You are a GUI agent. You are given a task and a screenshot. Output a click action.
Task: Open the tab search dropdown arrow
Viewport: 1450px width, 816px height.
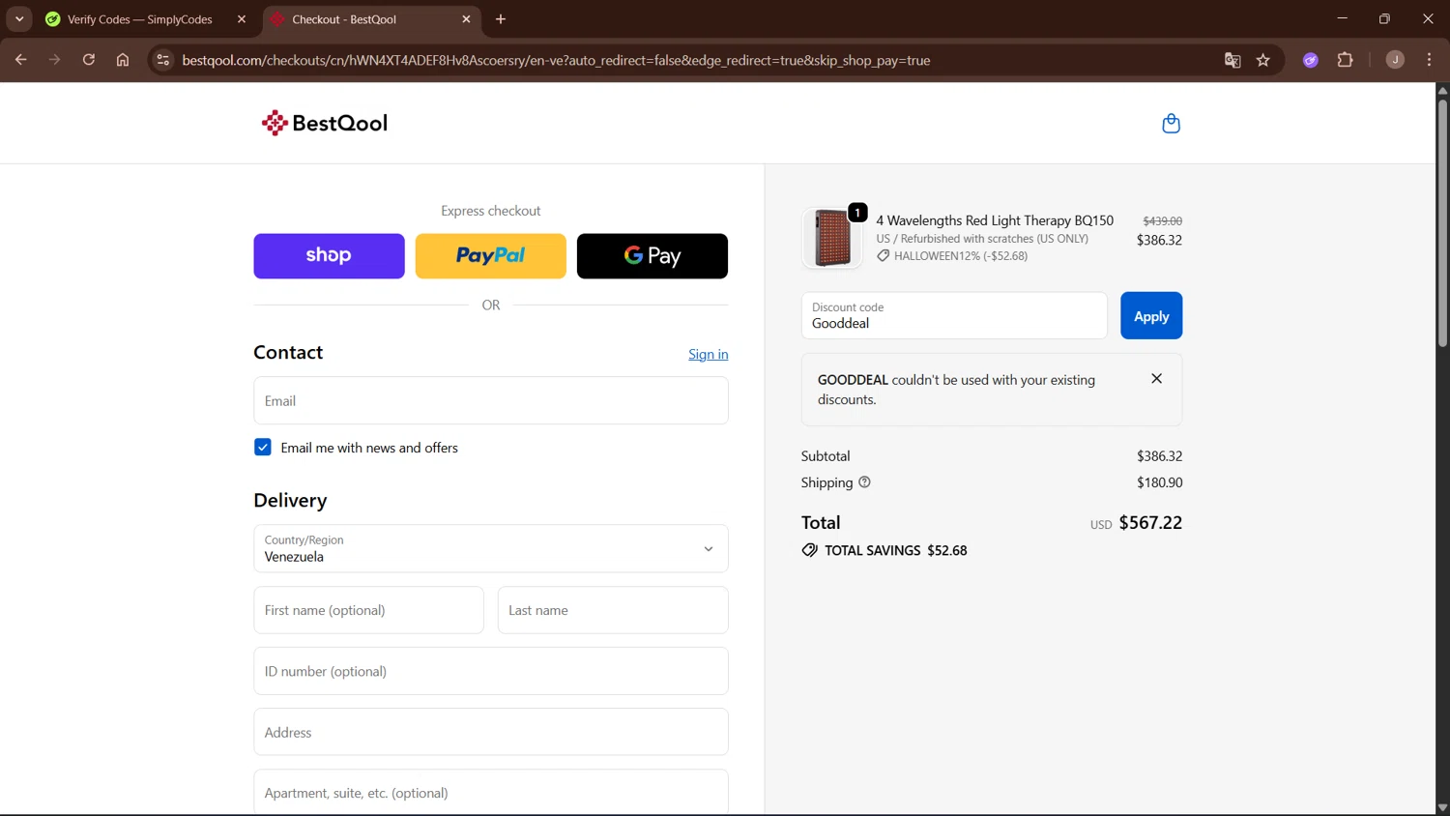coord(19,19)
